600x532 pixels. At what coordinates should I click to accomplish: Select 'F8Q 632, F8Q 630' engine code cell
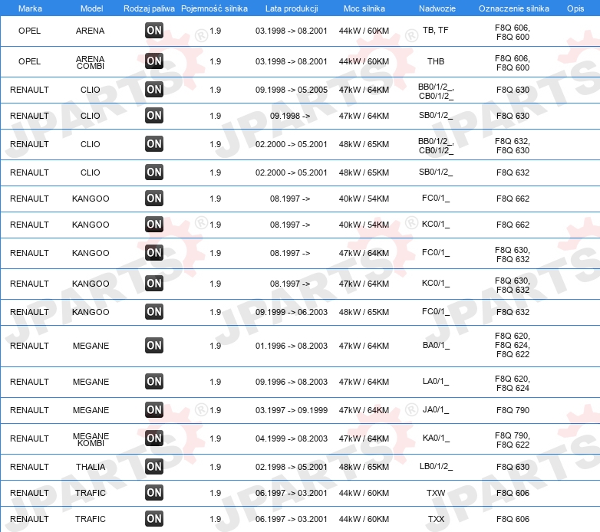point(513,146)
